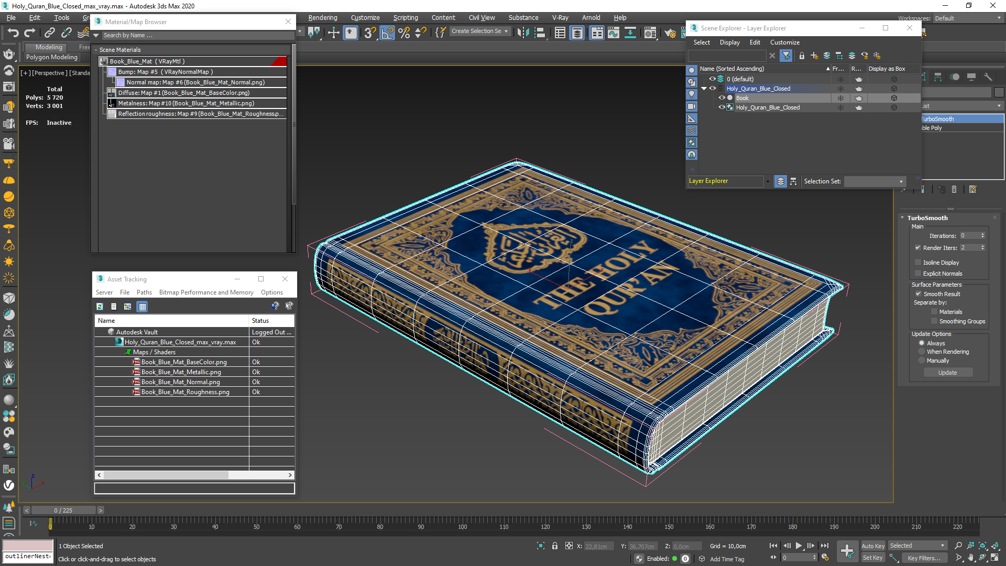Image resolution: width=1006 pixels, height=566 pixels.
Task: Uncheck Smooth Result checkbox
Action: coord(918,294)
